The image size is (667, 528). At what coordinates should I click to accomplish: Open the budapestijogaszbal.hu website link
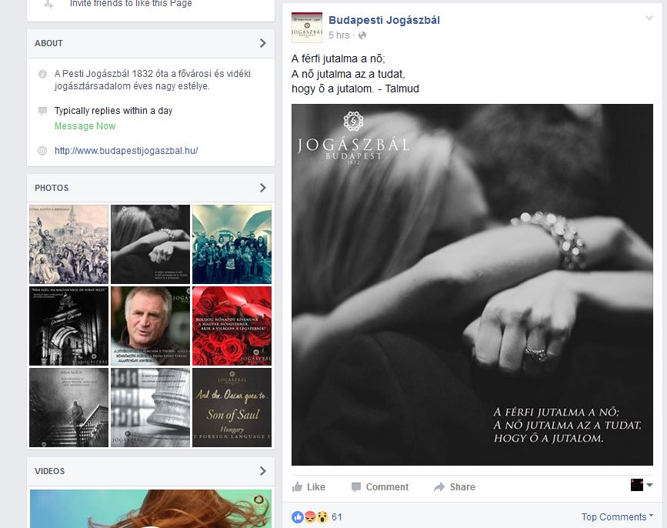(x=125, y=150)
